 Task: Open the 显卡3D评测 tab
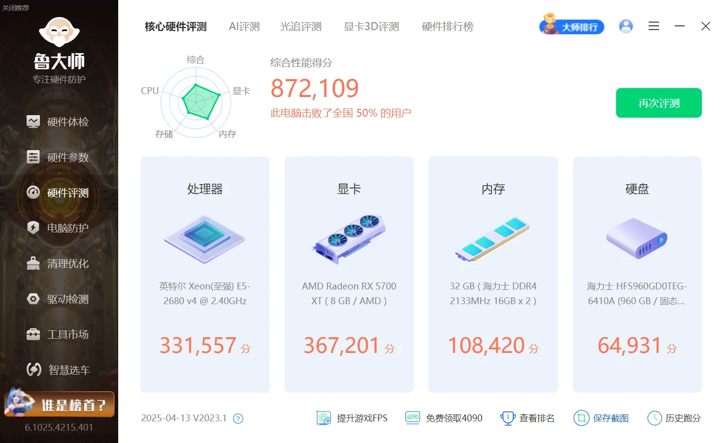coord(371,27)
